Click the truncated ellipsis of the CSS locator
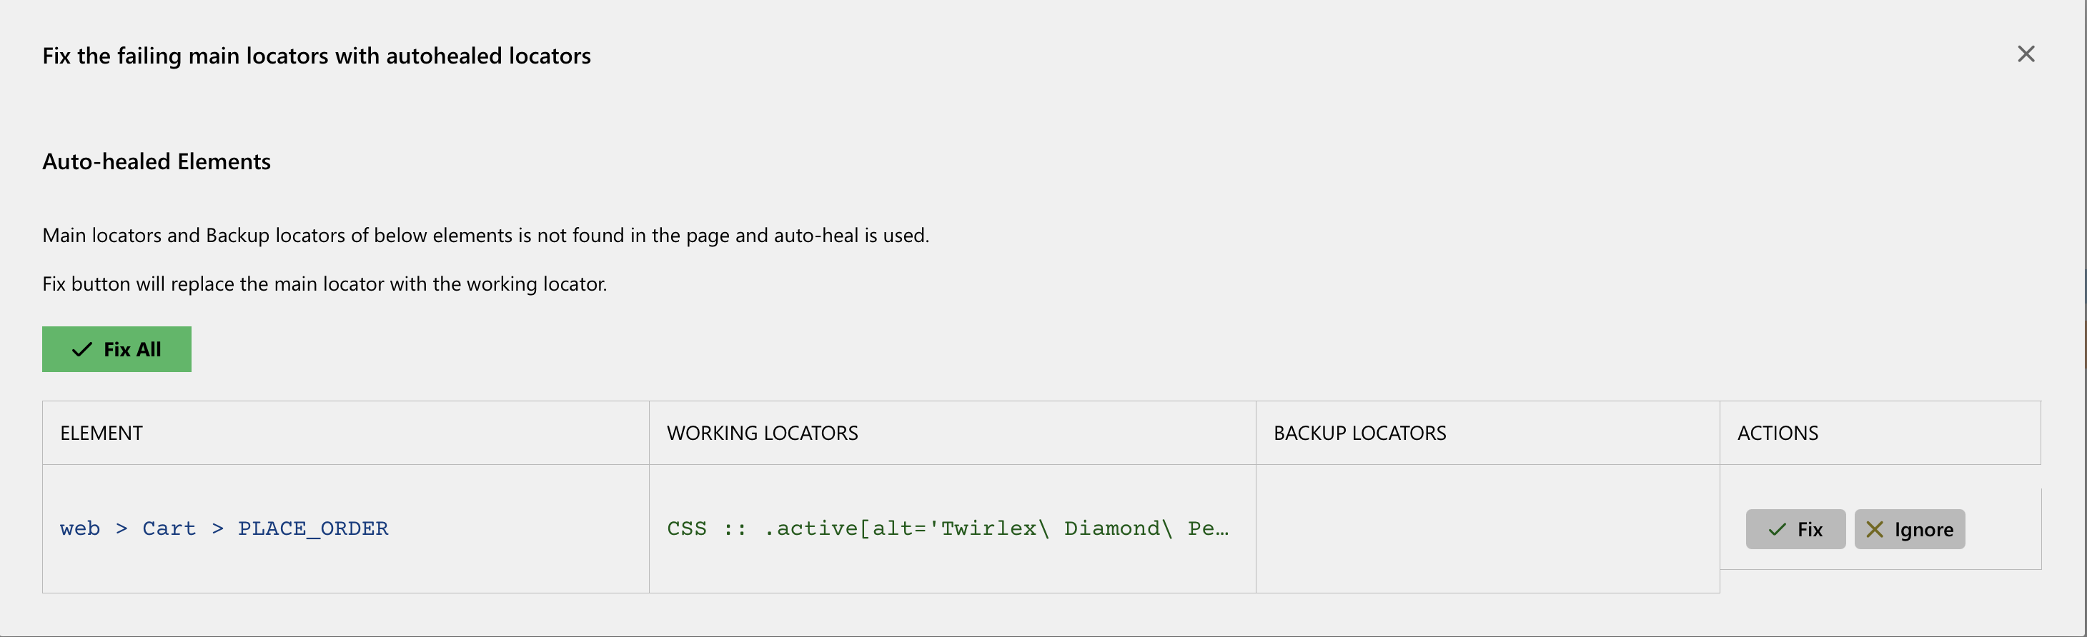Image resolution: width=2087 pixels, height=637 pixels. pos(1221,530)
